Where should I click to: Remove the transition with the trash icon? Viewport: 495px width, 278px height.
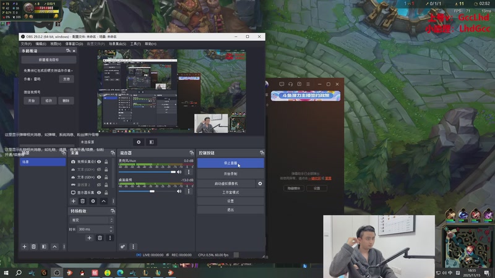click(x=100, y=238)
